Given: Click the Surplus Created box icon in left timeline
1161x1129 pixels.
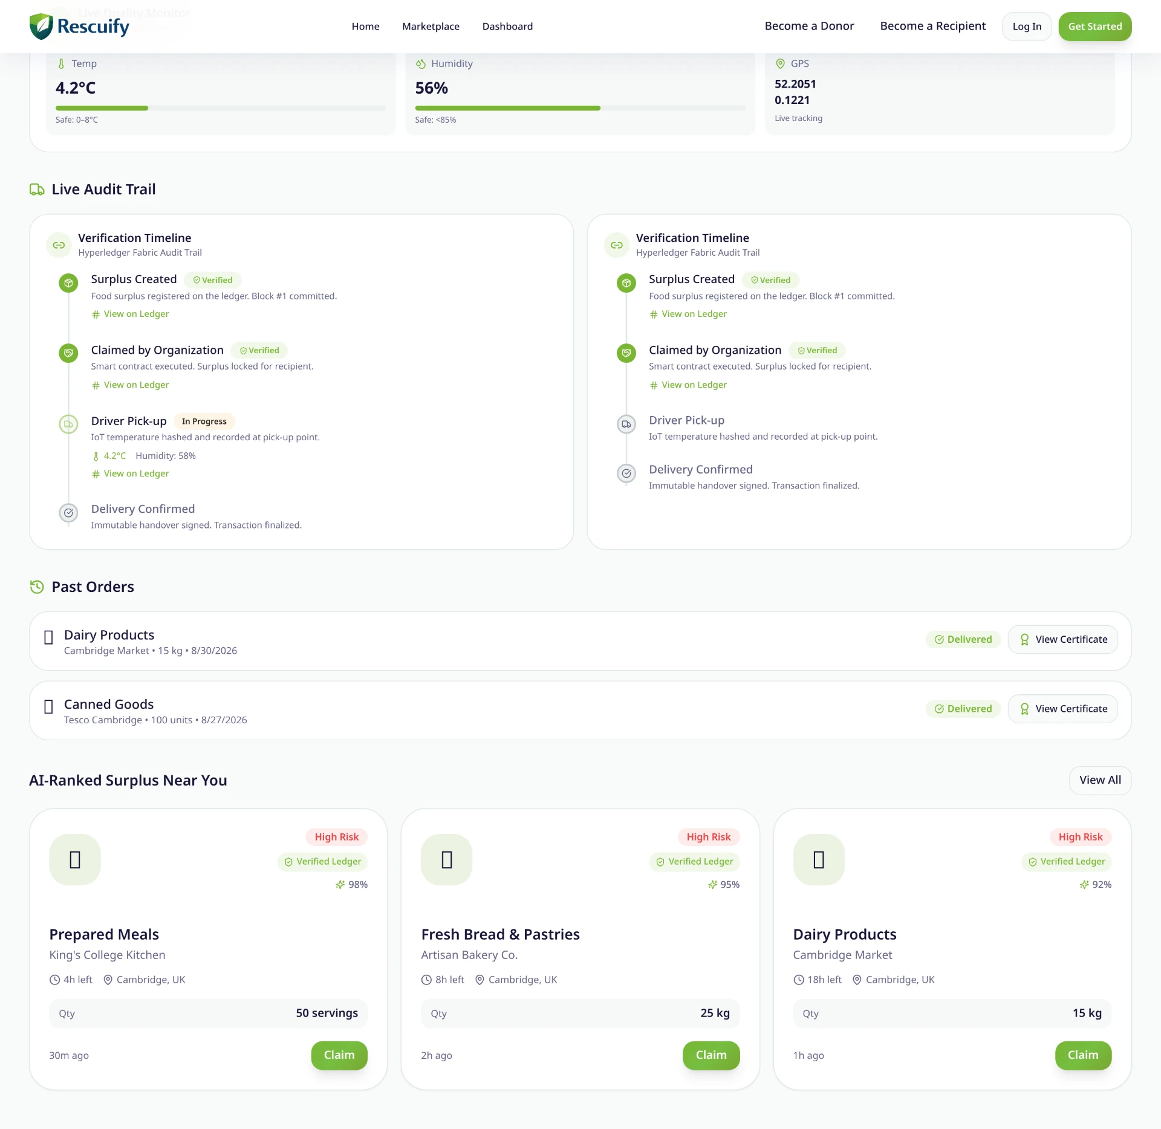Looking at the screenshot, I should pos(68,283).
